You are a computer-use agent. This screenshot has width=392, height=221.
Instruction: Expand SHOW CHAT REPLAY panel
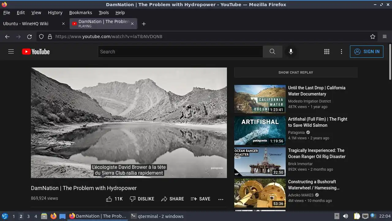click(296, 72)
